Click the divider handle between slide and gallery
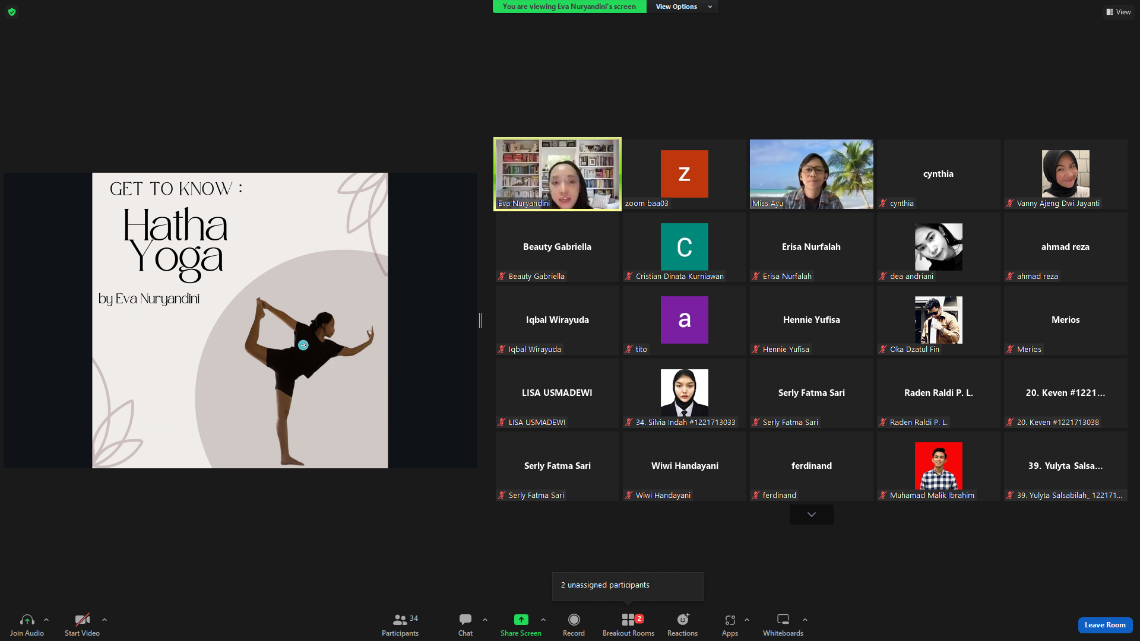Image resolution: width=1140 pixels, height=641 pixels. click(480, 320)
